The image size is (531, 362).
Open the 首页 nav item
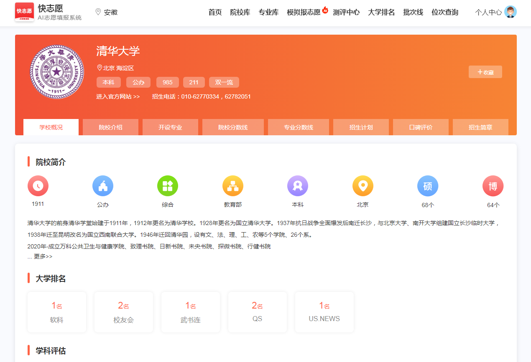[x=215, y=12]
